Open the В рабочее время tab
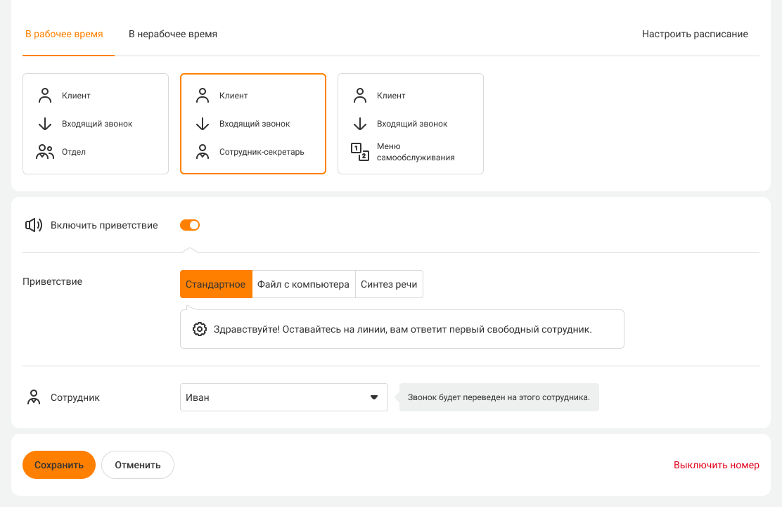 coord(64,34)
